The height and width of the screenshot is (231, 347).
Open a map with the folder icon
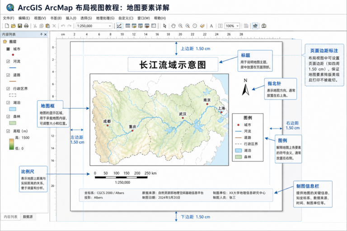(13, 26)
